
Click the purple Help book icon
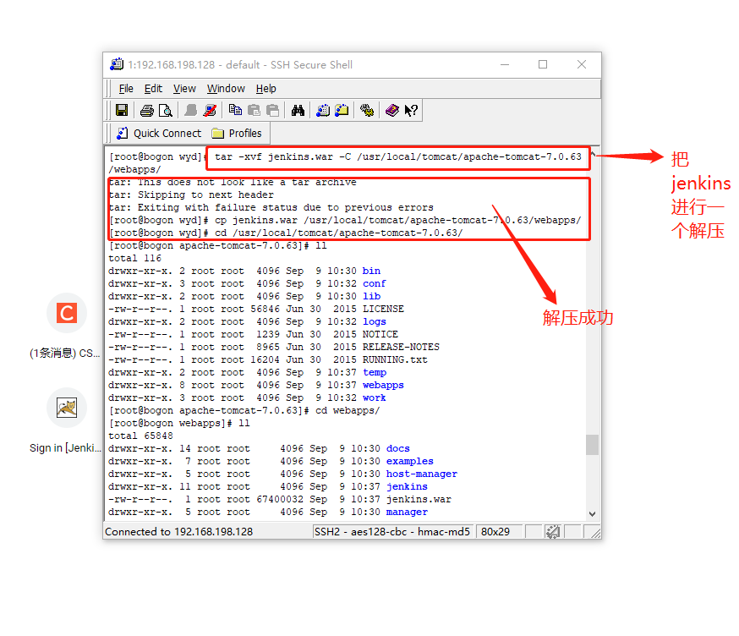(392, 110)
